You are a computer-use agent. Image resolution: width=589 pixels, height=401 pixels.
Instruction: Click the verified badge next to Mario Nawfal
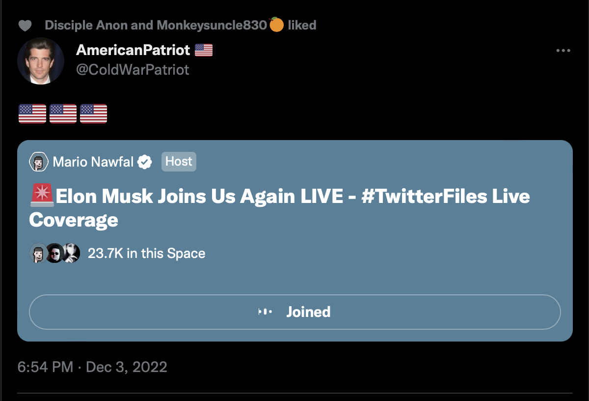[x=145, y=162]
